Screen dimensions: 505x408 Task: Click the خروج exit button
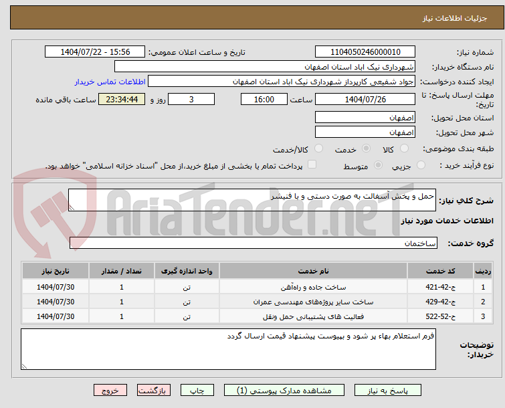pos(110,391)
